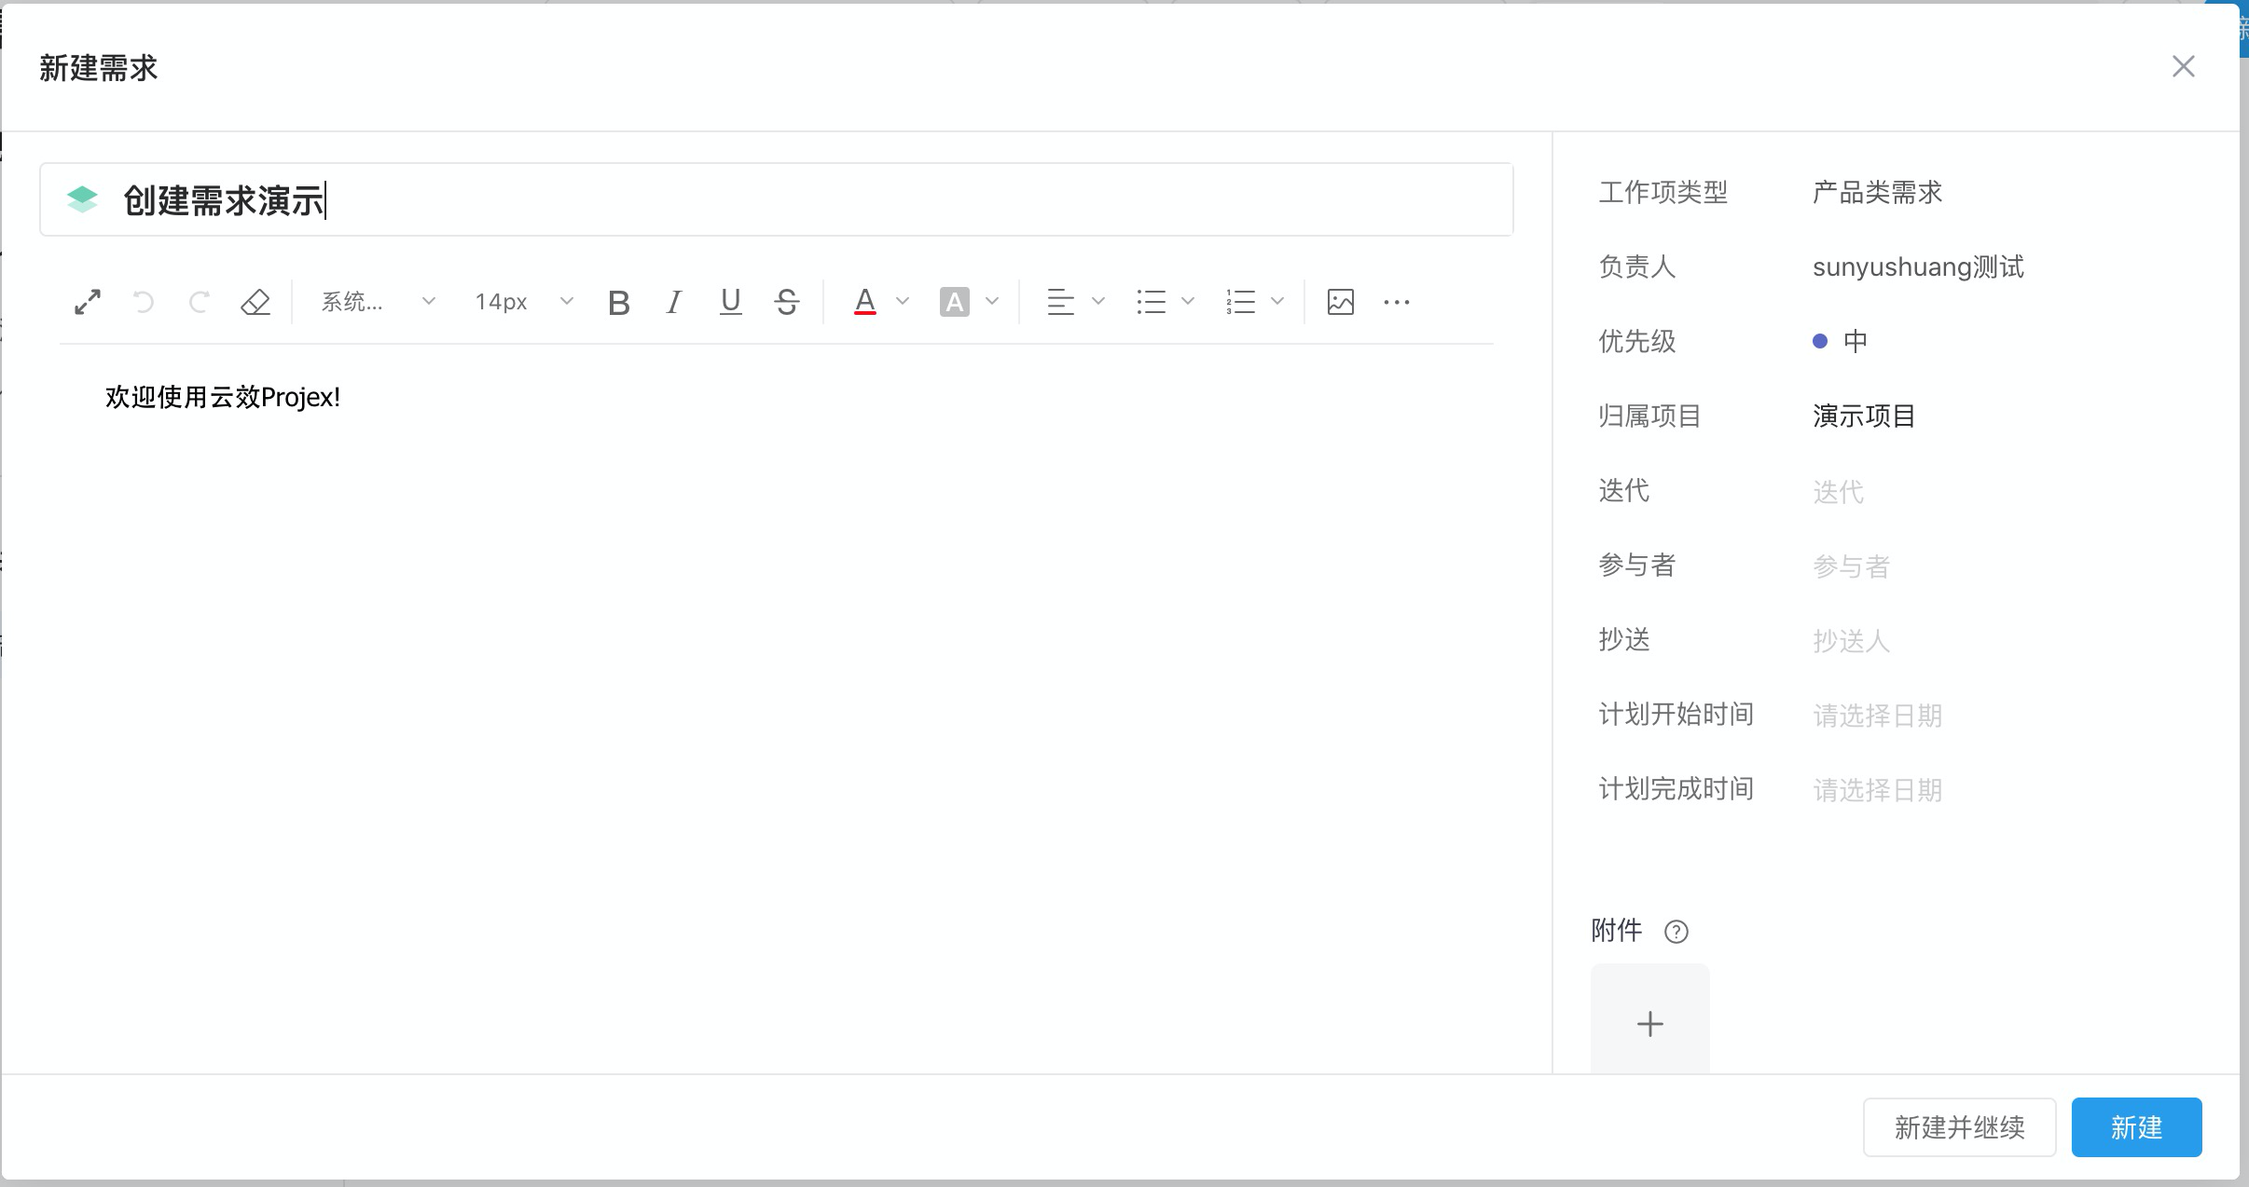Close the 新建需求 dialog
2249x1187 pixels.
click(2183, 66)
